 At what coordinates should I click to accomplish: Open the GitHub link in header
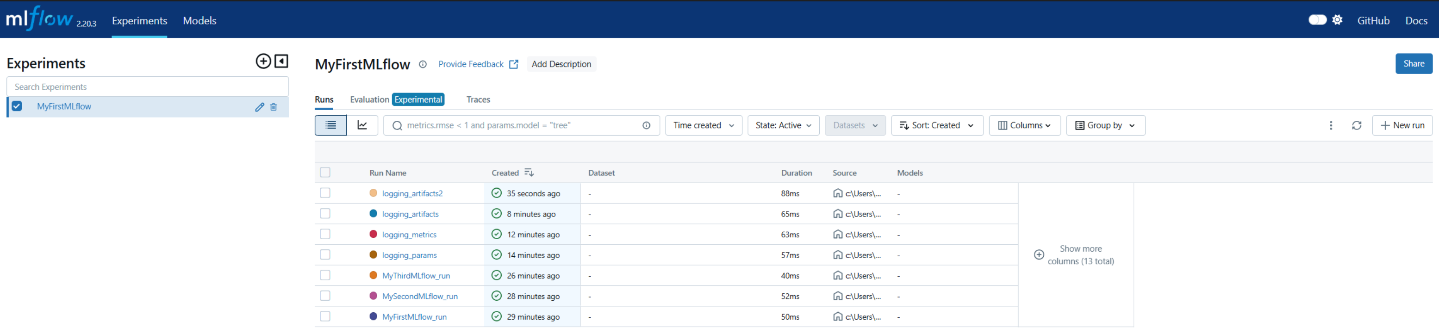coord(1374,21)
